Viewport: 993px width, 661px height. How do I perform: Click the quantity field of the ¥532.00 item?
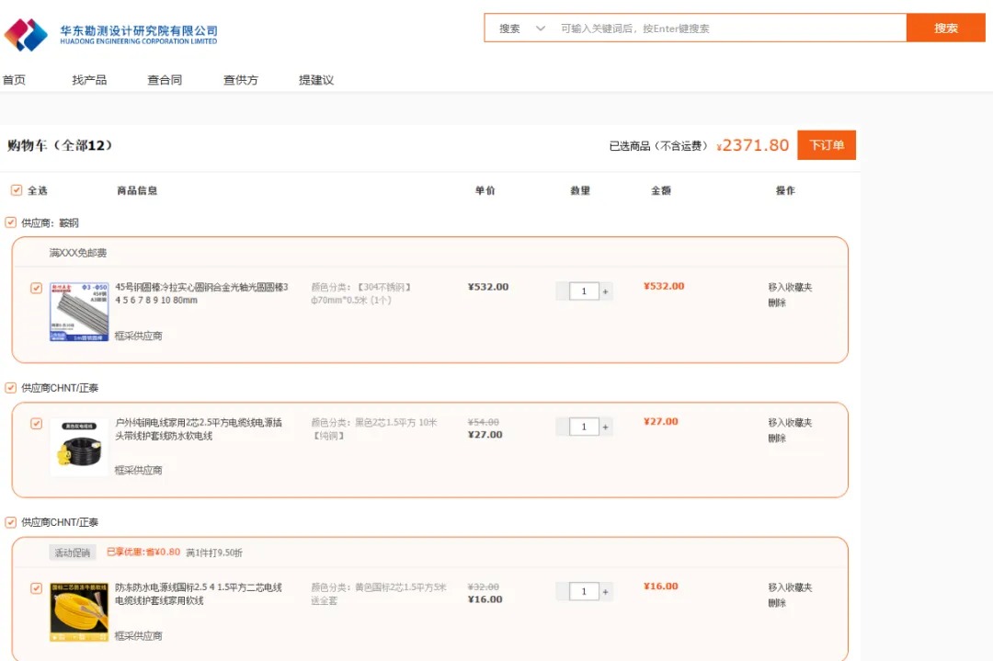pyautogui.click(x=584, y=291)
